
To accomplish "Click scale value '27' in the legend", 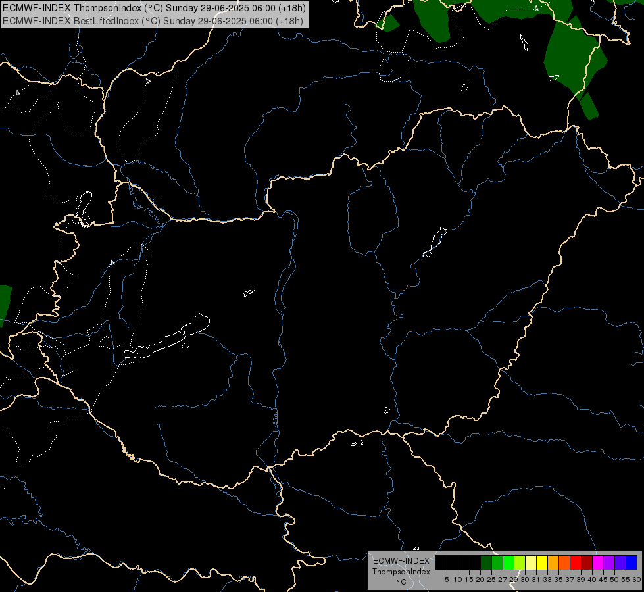I will [503, 580].
